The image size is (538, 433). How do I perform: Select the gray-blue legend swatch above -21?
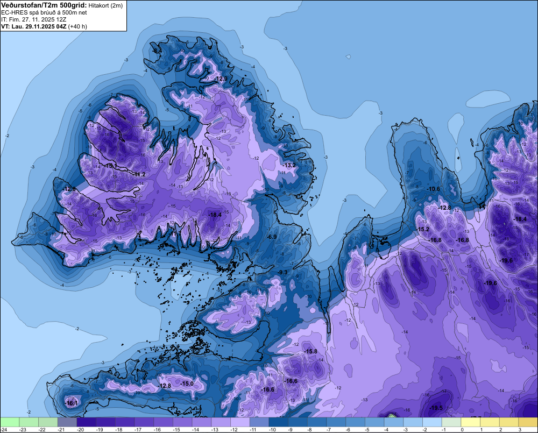(67, 422)
